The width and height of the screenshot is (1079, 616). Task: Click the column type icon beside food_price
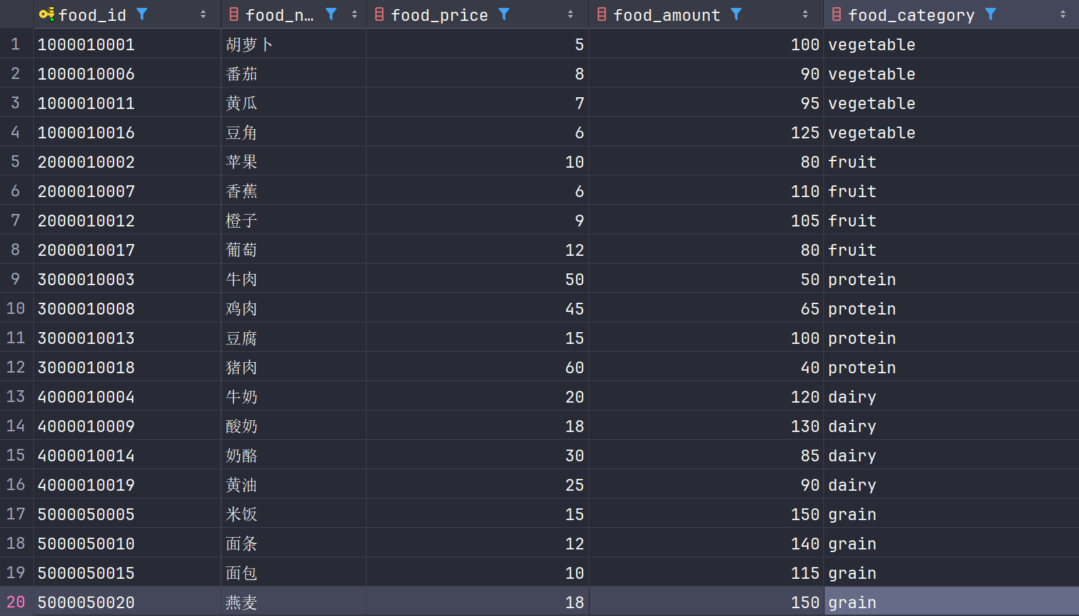tap(380, 14)
